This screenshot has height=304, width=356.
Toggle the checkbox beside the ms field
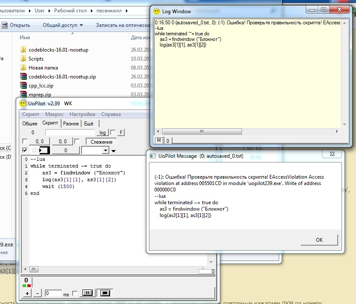coord(75,293)
